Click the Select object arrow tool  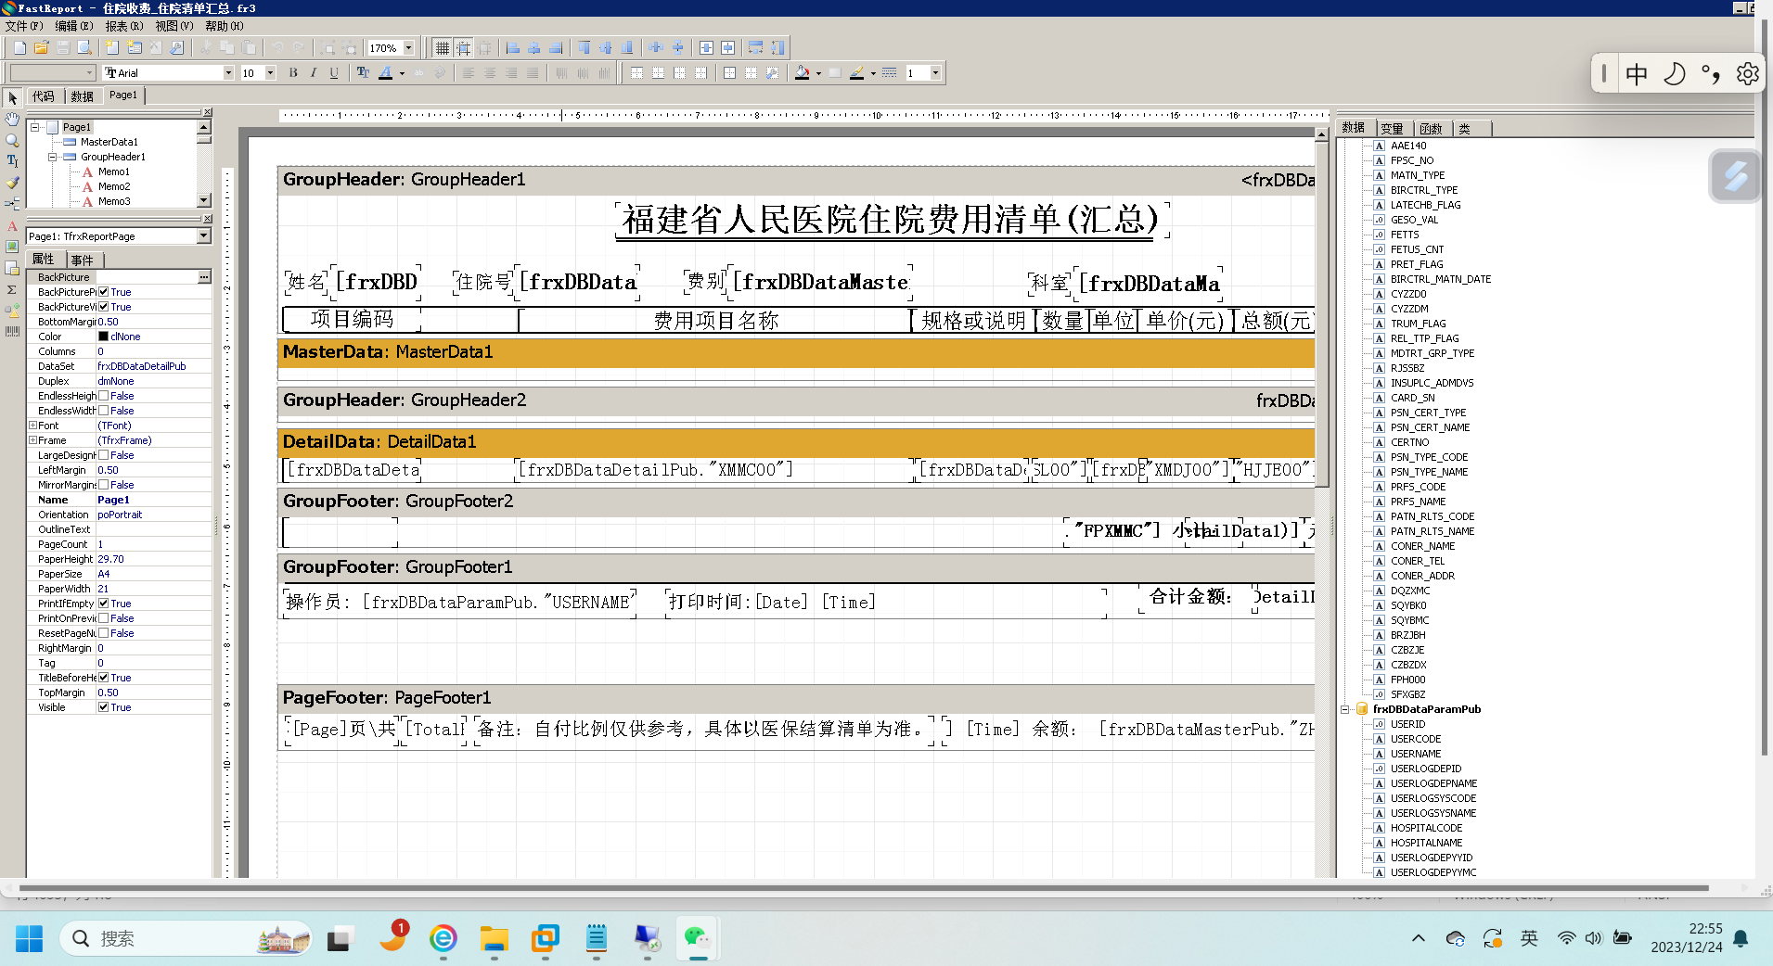[x=12, y=97]
